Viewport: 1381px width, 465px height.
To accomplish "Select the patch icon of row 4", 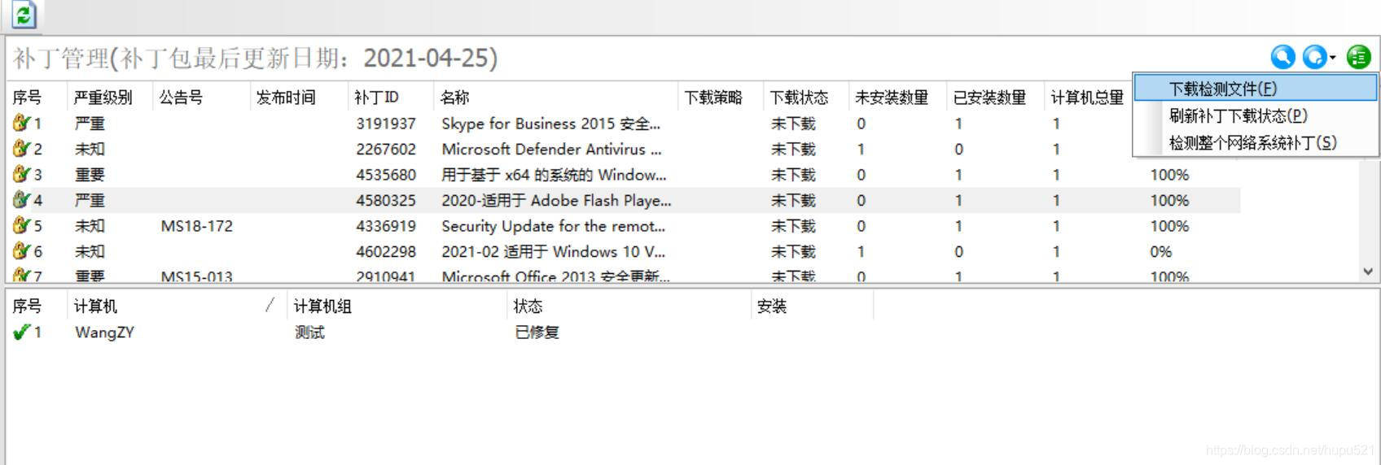I will 21,199.
